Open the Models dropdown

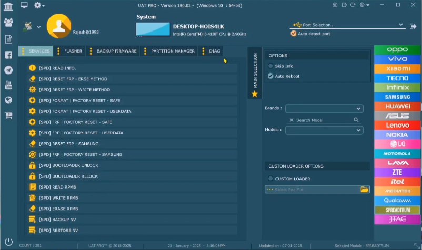click(x=324, y=130)
